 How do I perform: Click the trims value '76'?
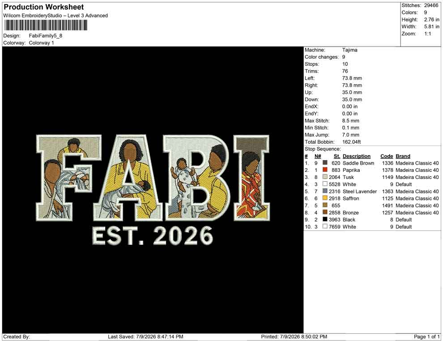pyautogui.click(x=345, y=71)
